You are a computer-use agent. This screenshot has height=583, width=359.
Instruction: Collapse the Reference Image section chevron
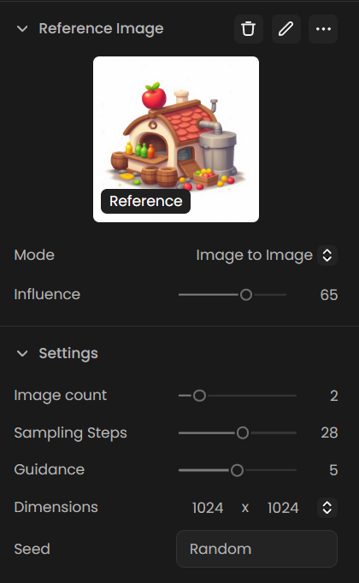(22, 28)
